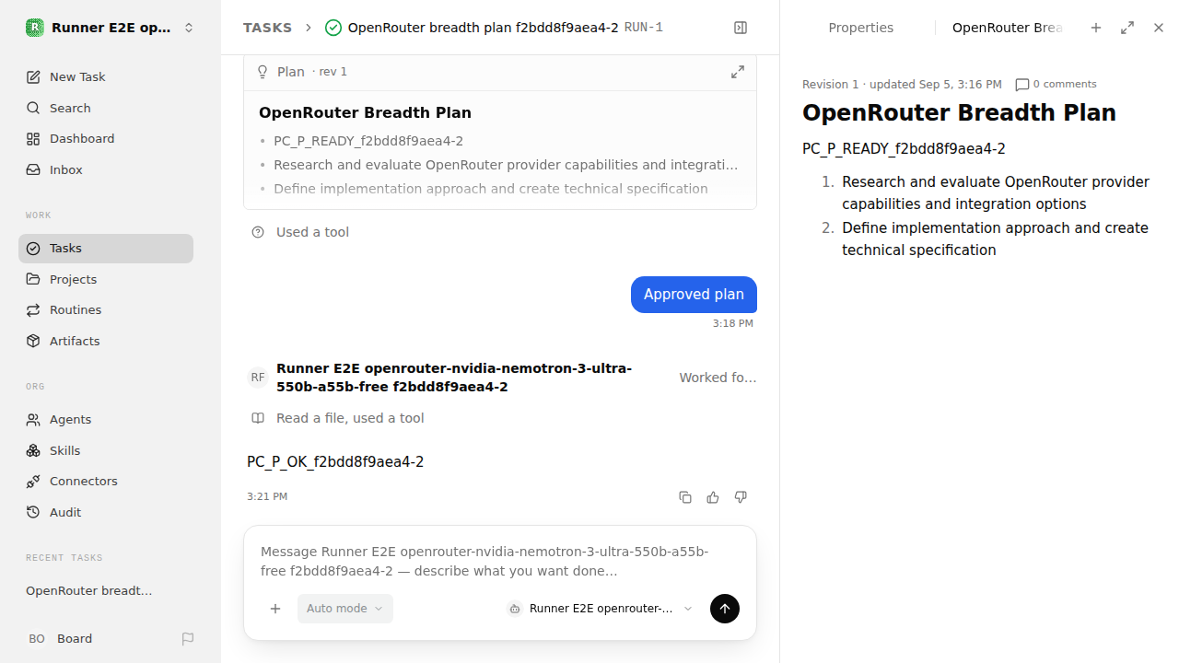This screenshot has width=1179, height=663.
Task: Open the Artifacts page
Action: point(106,341)
